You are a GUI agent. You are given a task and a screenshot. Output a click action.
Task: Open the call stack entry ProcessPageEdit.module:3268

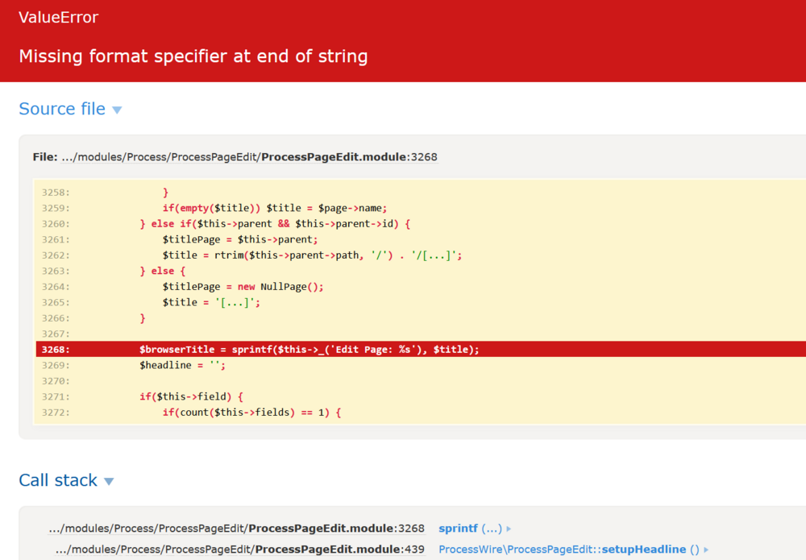(x=236, y=529)
